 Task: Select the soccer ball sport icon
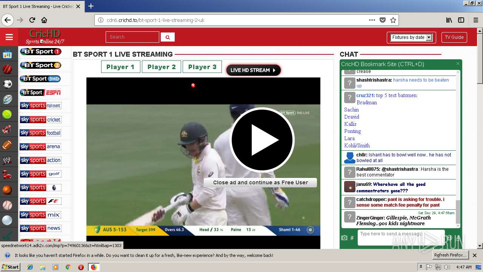pos(7,84)
